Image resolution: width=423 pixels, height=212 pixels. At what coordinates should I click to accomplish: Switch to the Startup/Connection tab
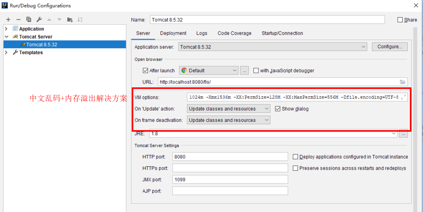point(282,33)
